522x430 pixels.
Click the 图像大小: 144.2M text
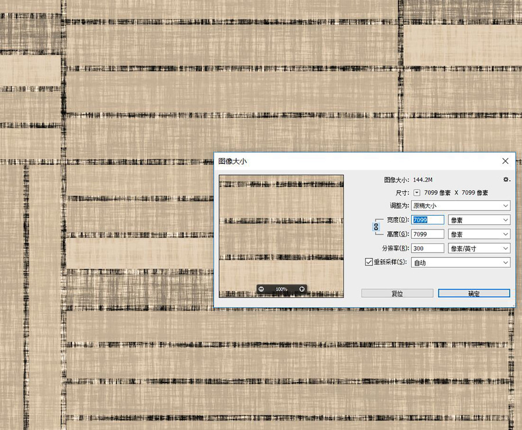(408, 180)
